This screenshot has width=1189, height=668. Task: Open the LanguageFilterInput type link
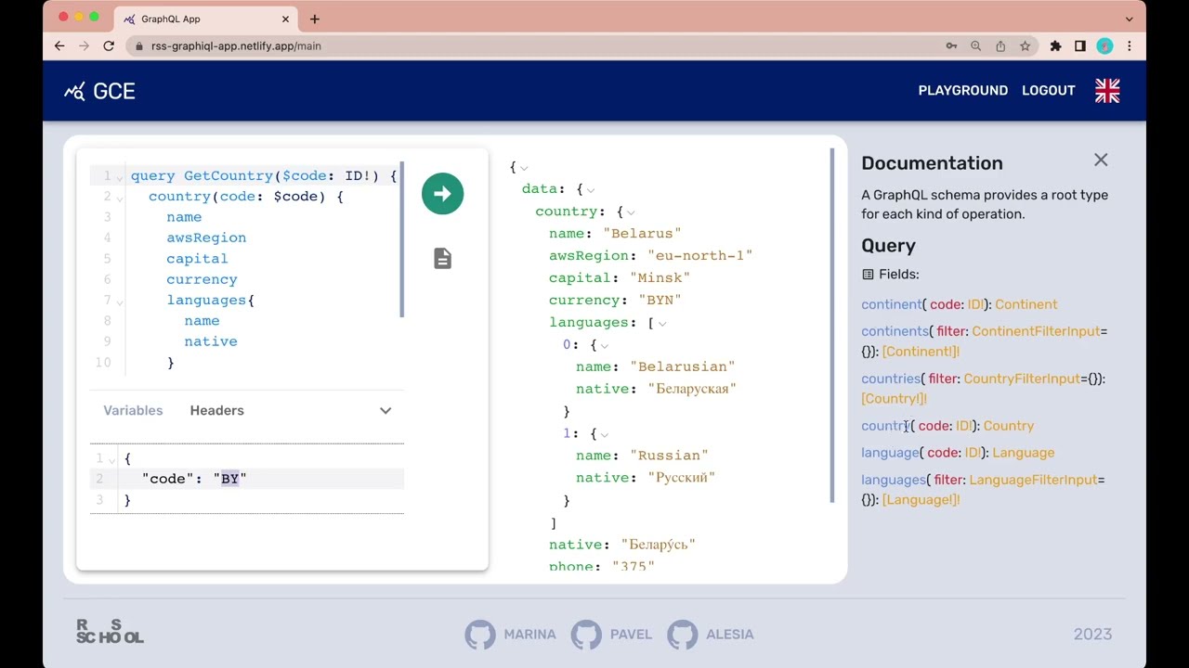coord(1033,480)
